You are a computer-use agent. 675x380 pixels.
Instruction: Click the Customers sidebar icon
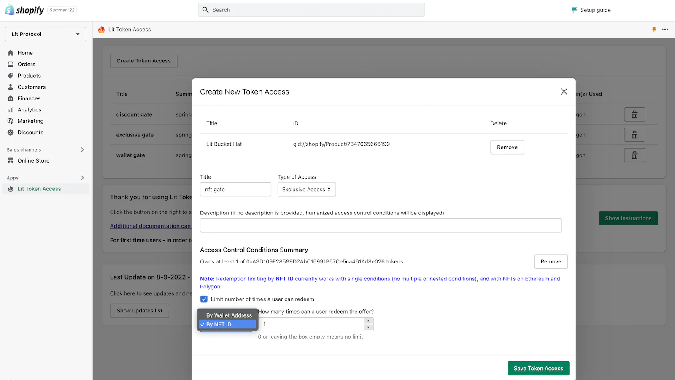click(x=11, y=87)
